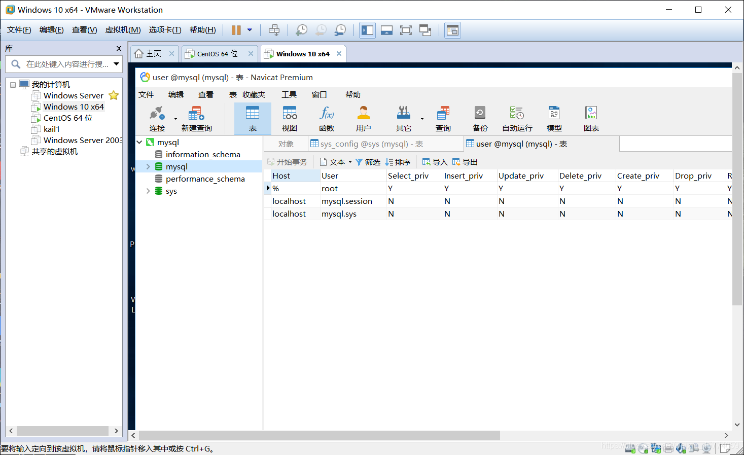Image resolution: width=744 pixels, height=455 pixels.
Task: Open the 用户 users toolbar icon
Action: pyautogui.click(x=364, y=113)
